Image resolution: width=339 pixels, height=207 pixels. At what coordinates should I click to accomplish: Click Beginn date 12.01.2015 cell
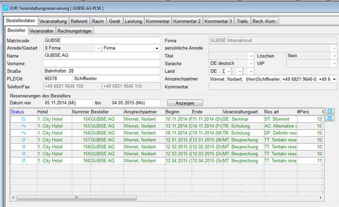(x=178, y=140)
